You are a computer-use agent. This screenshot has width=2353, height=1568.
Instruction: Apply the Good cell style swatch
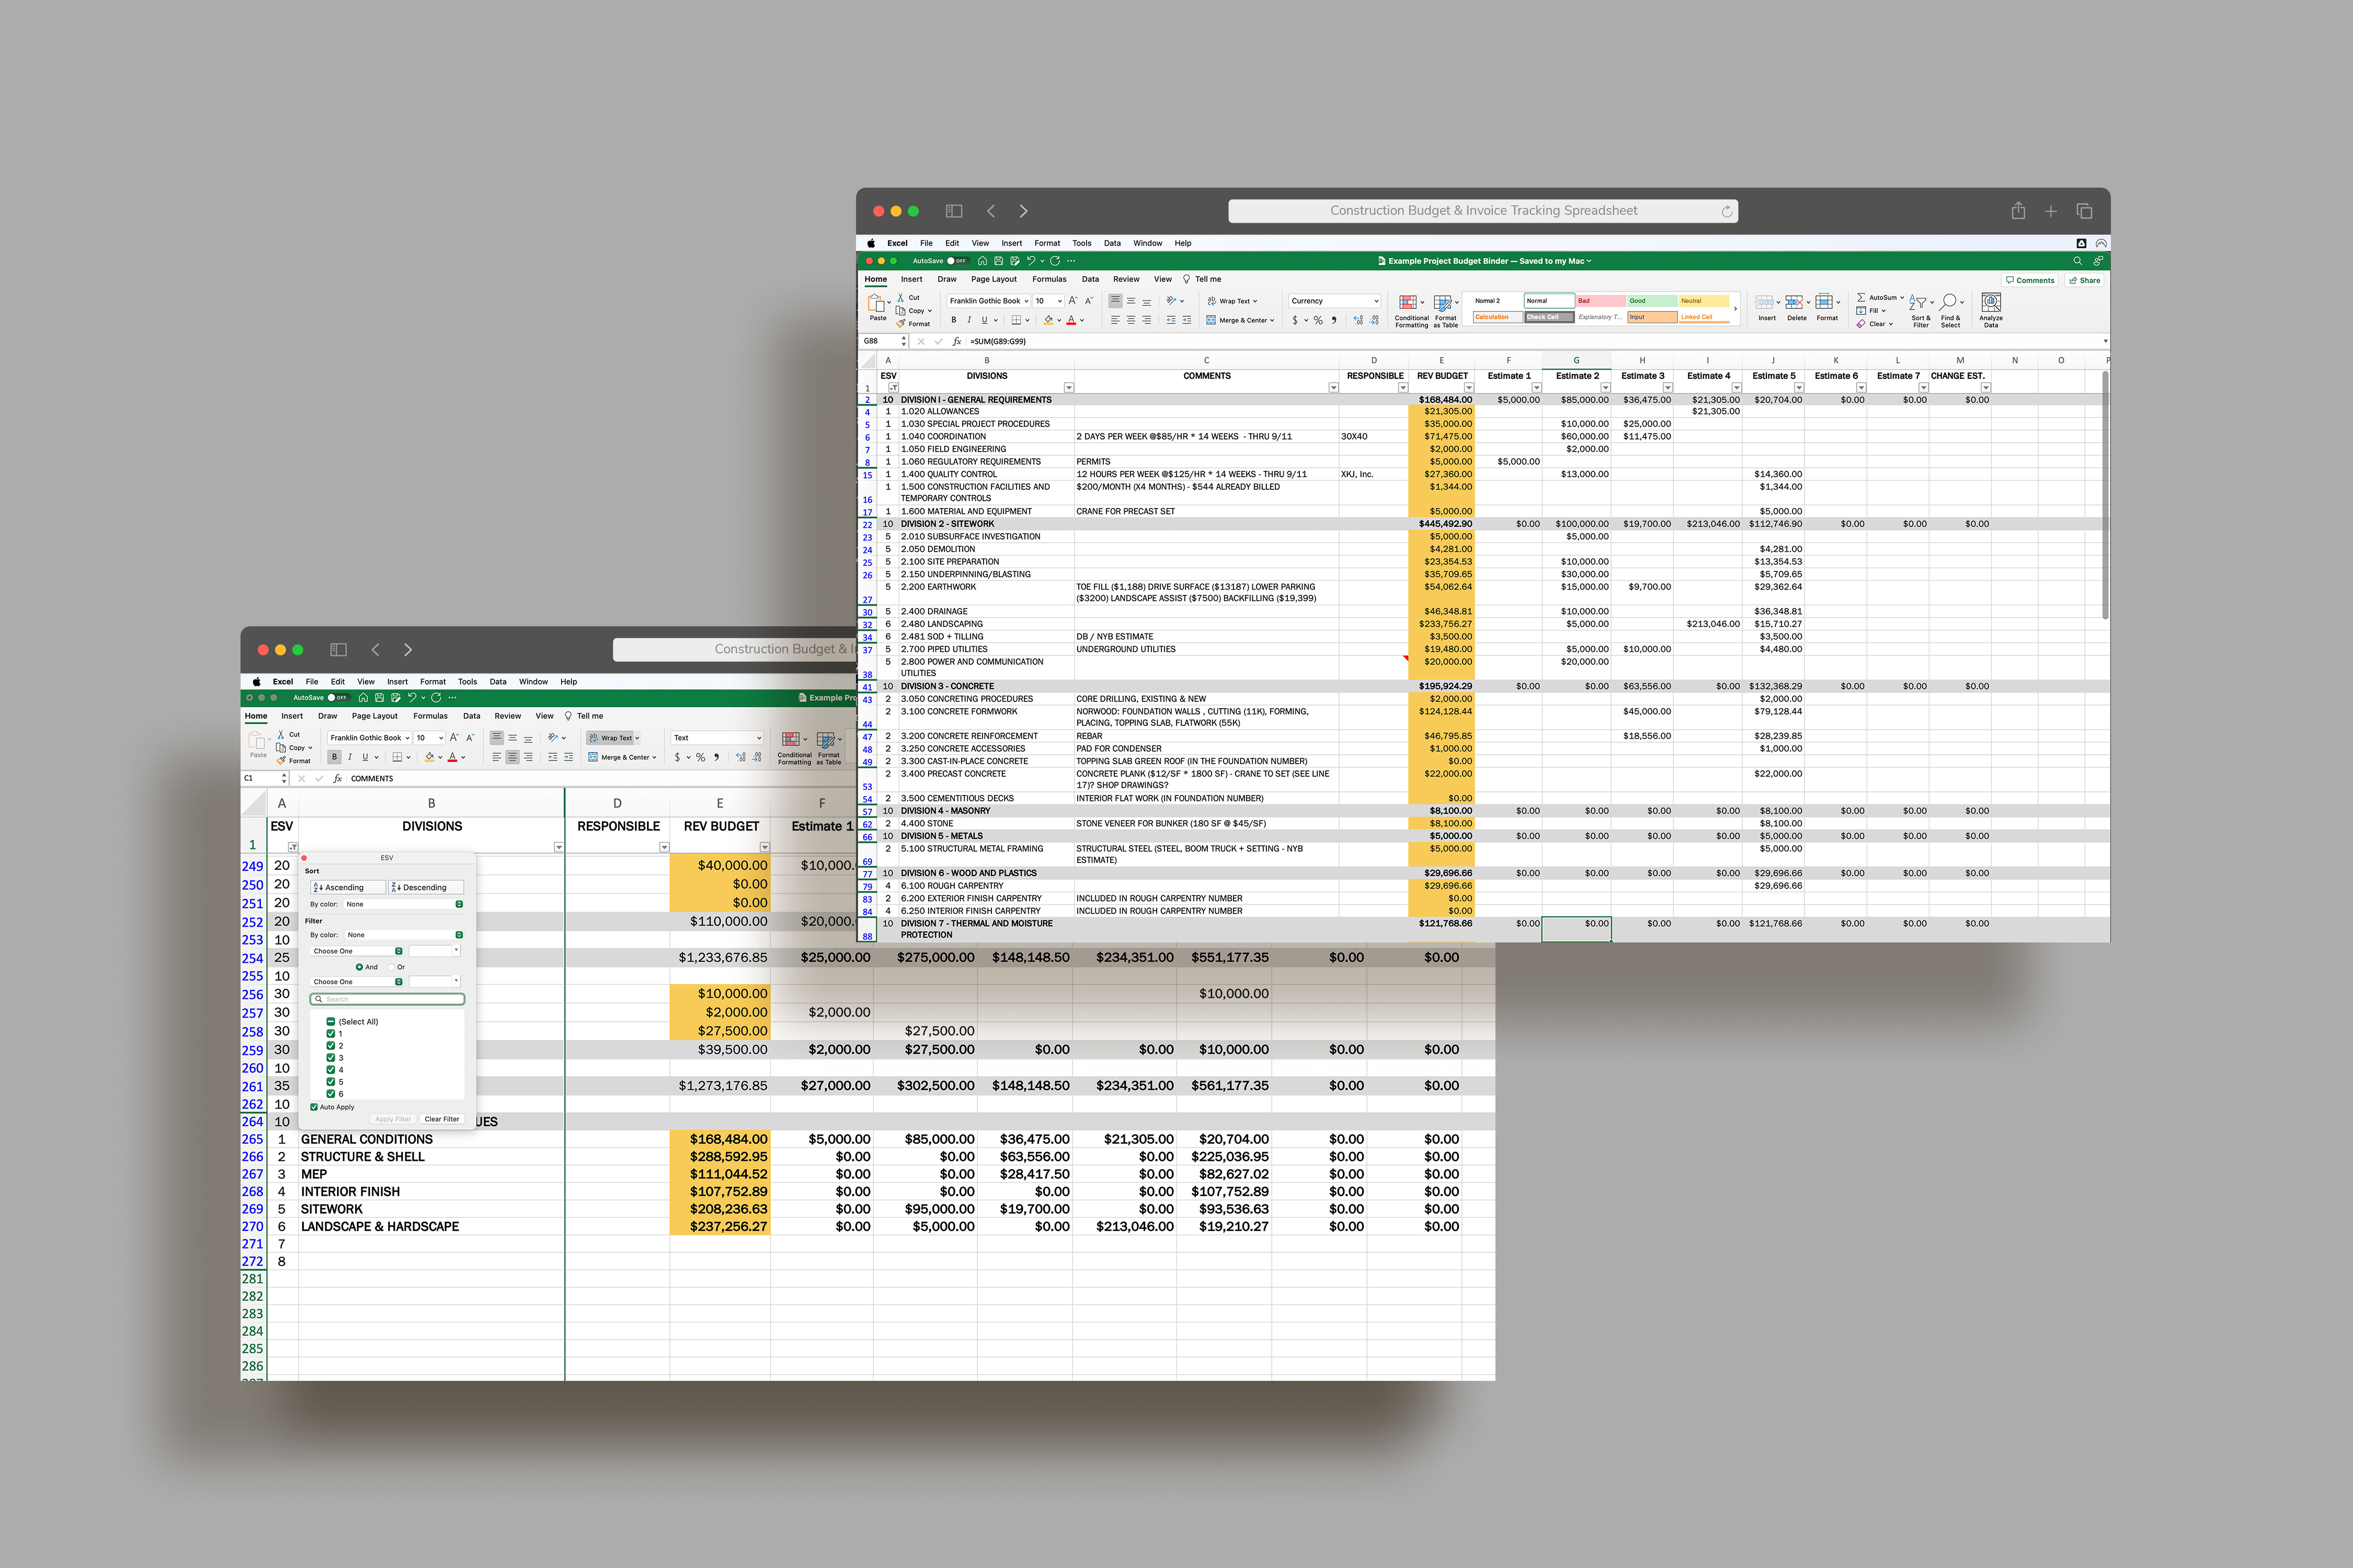click(x=1652, y=301)
